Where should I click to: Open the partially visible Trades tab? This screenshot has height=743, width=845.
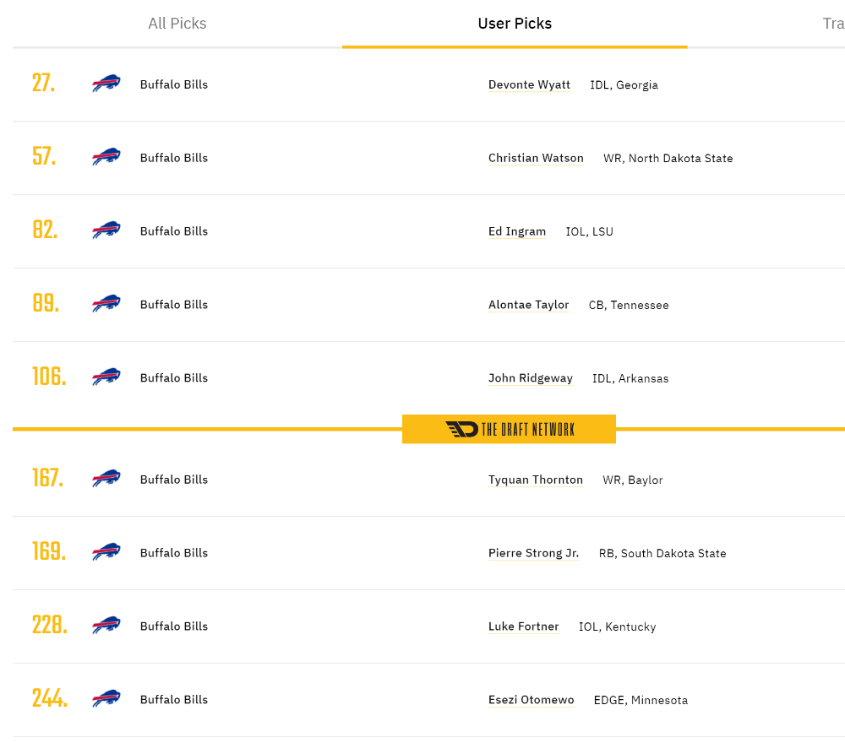pos(833,23)
